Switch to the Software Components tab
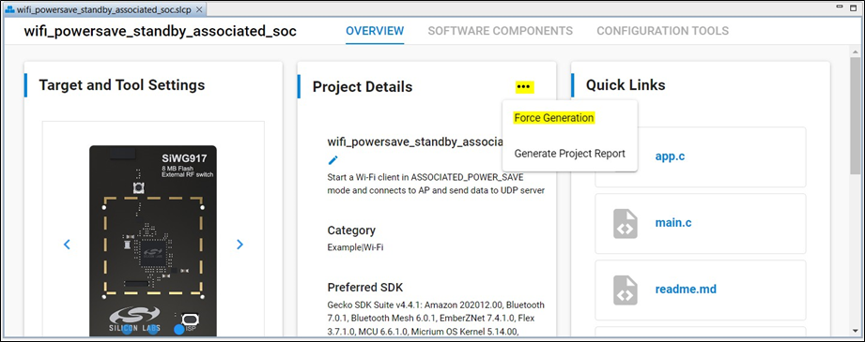This screenshot has height=342, width=865. point(501,31)
